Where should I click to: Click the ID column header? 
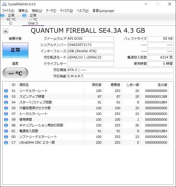click(x=14, y=85)
